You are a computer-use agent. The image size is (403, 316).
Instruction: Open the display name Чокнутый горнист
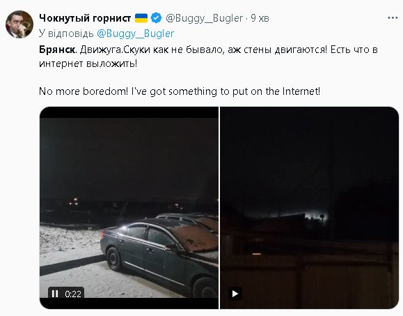85,18
